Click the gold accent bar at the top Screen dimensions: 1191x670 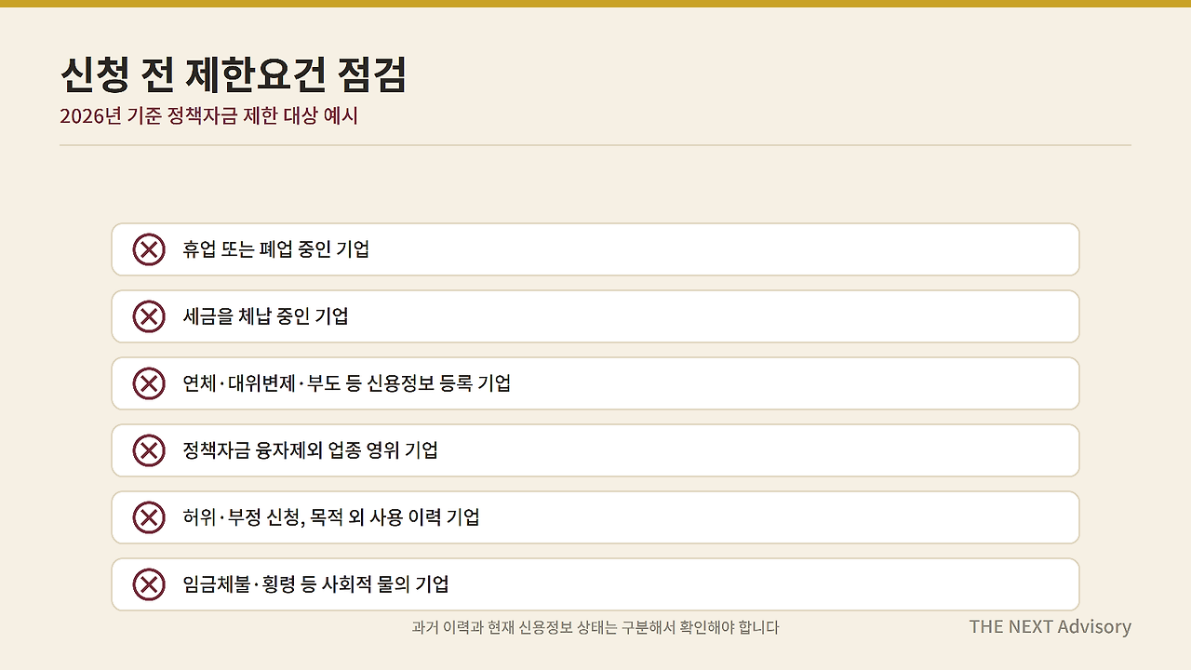595,4
